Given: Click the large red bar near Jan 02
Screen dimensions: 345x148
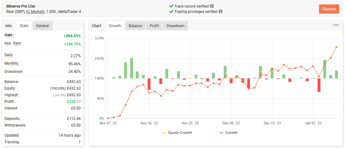Looking at the screenshot, I should [x=319, y=85].
